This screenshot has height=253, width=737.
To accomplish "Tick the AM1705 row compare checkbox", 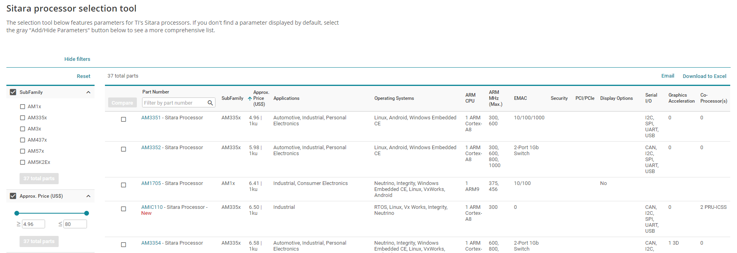I will click(x=123, y=185).
